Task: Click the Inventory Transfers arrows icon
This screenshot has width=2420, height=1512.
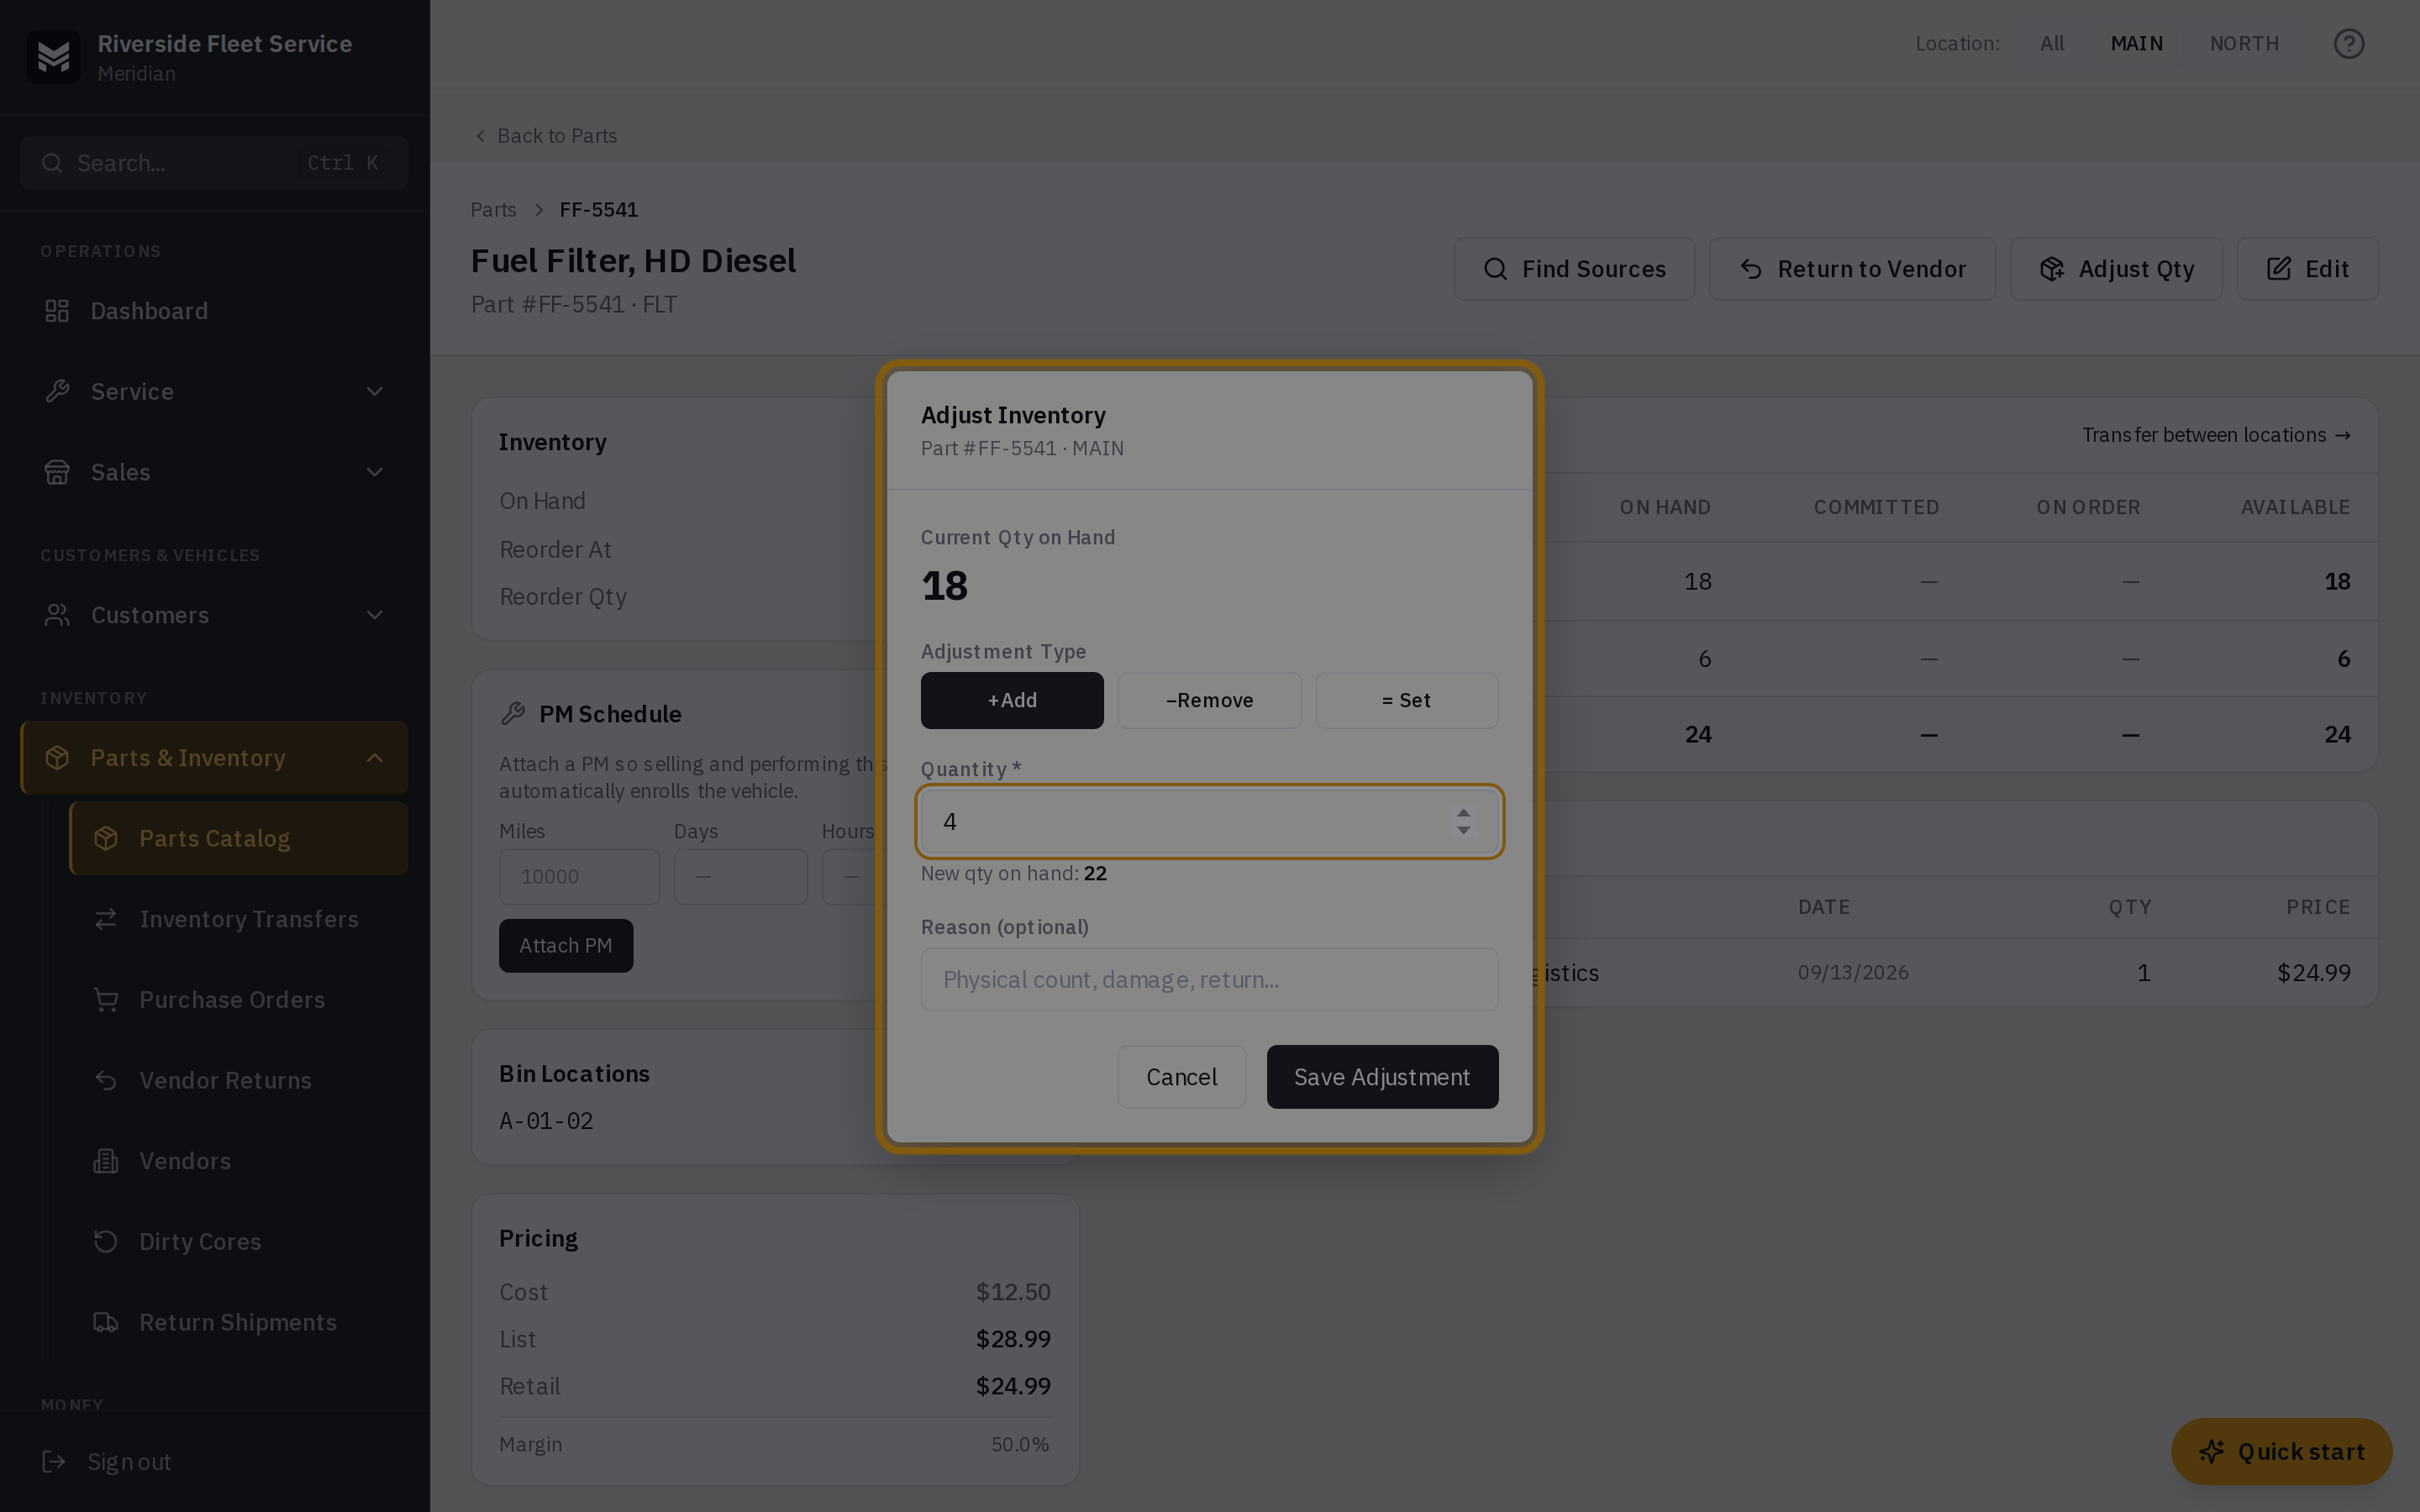Action: click(x=106, y=919)
